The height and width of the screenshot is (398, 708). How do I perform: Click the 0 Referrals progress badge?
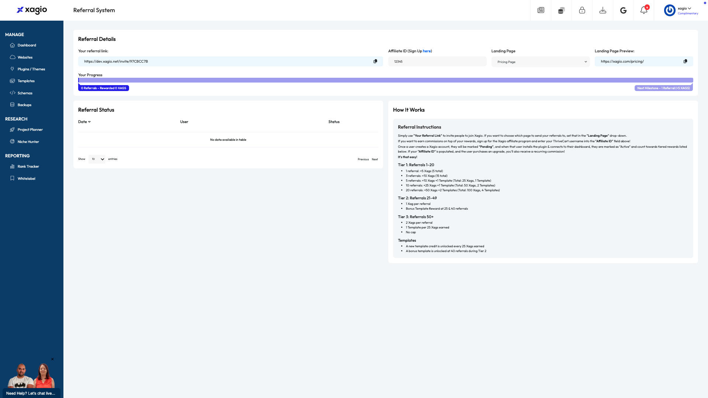[x=104, y=88]
